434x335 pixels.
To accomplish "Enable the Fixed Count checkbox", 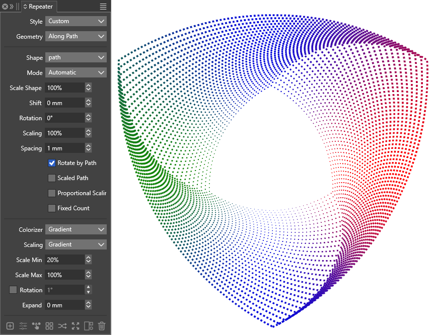I will (x=52, y=208).
